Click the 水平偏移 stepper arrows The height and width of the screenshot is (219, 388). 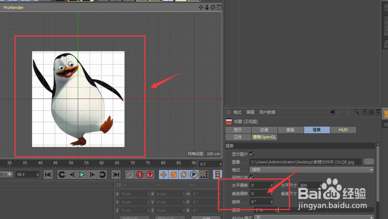(272, 185)
